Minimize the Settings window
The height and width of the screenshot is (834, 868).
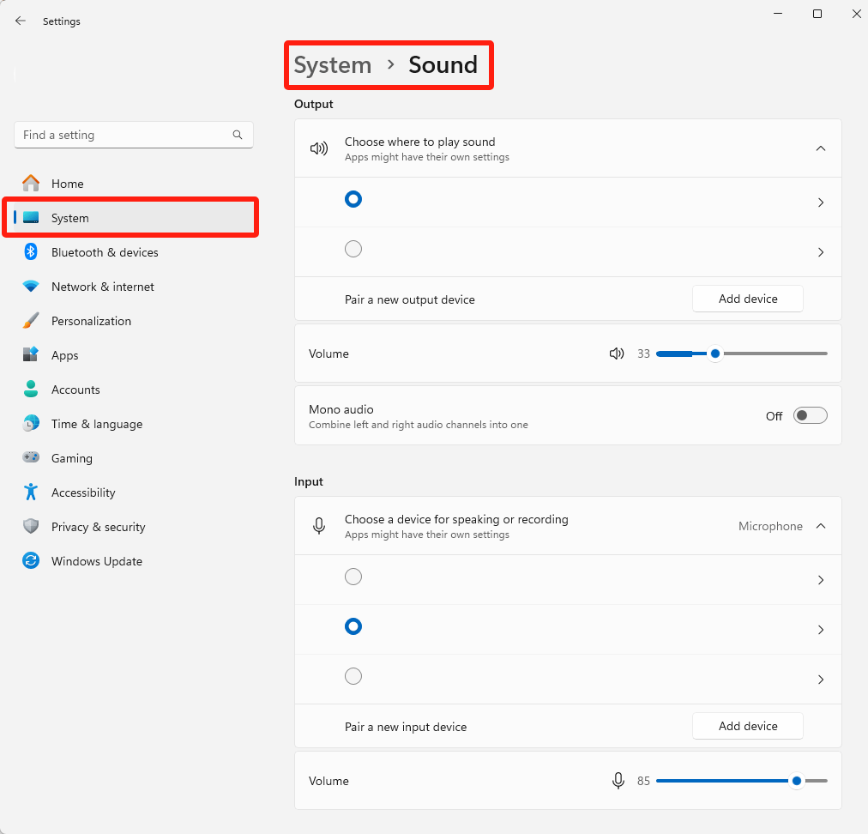(778, 14)
